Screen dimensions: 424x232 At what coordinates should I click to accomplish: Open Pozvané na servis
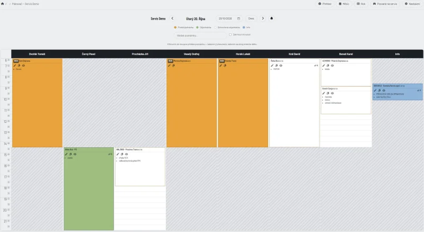(x=385, y=4)
